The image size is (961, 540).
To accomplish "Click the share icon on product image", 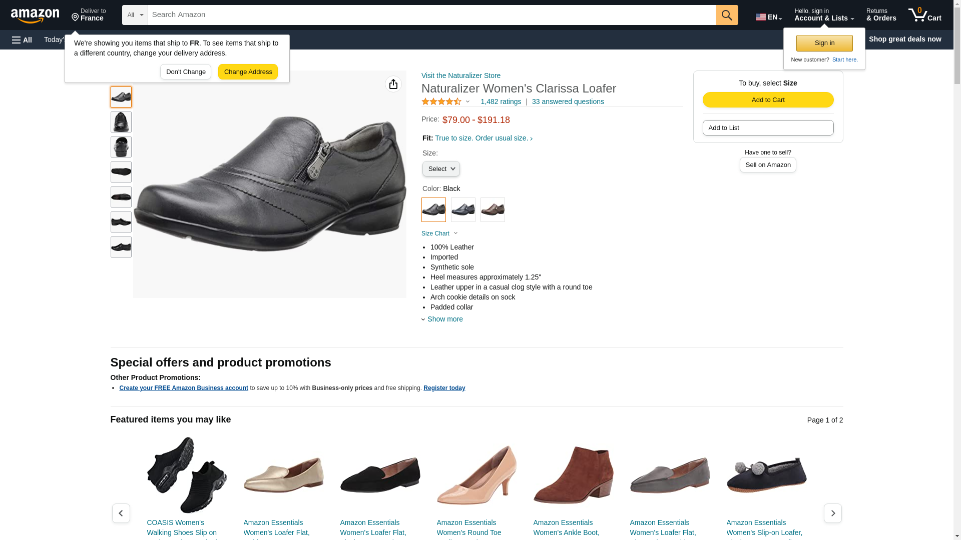I will [x=393, y=84].
